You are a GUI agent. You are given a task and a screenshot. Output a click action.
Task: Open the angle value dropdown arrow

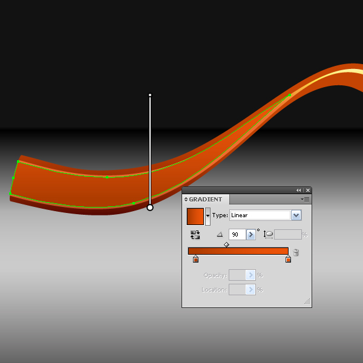[x=250, y=235]
